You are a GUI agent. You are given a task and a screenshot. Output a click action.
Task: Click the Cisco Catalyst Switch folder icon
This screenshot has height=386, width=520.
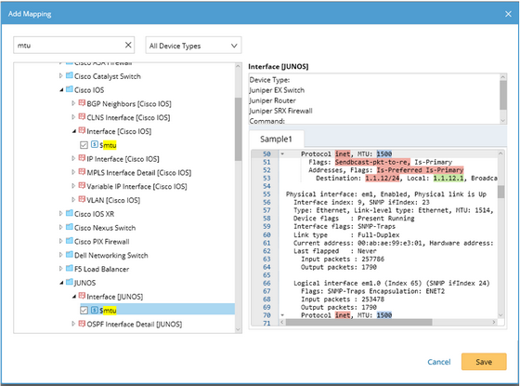pos(70,75)
